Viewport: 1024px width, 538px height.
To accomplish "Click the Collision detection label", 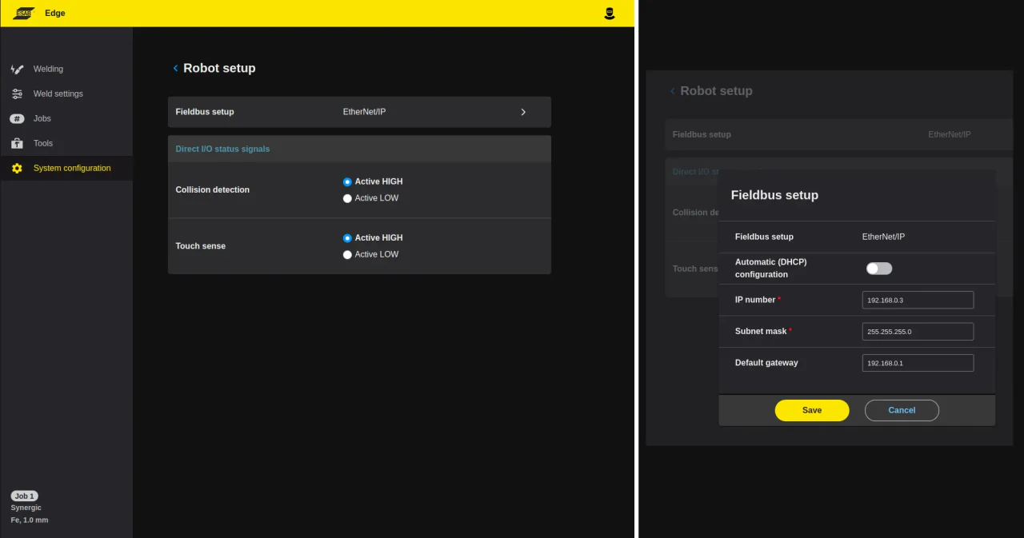I will [x=213, y=190].
